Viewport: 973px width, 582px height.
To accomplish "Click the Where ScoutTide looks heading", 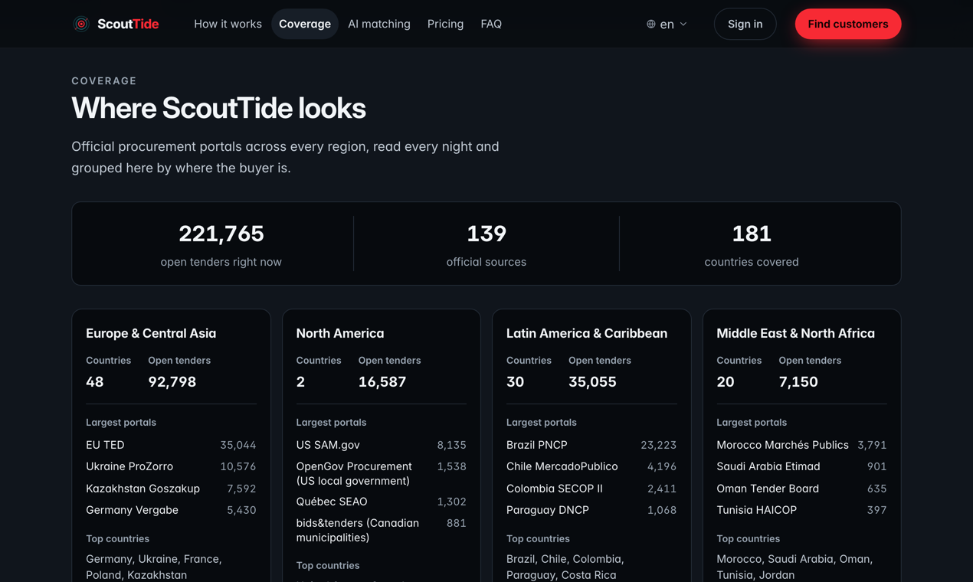I will (x=218, y=108).
